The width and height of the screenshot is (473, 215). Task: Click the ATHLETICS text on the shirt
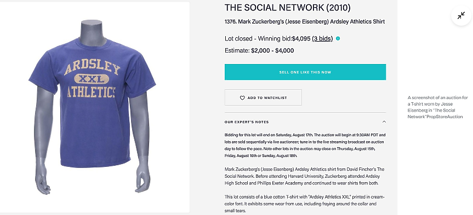92,92
